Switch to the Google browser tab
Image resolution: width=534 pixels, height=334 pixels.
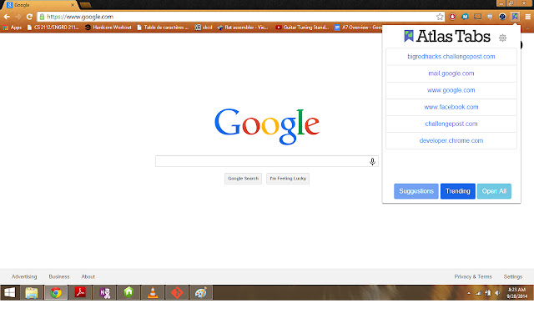(x=40, y=5)
